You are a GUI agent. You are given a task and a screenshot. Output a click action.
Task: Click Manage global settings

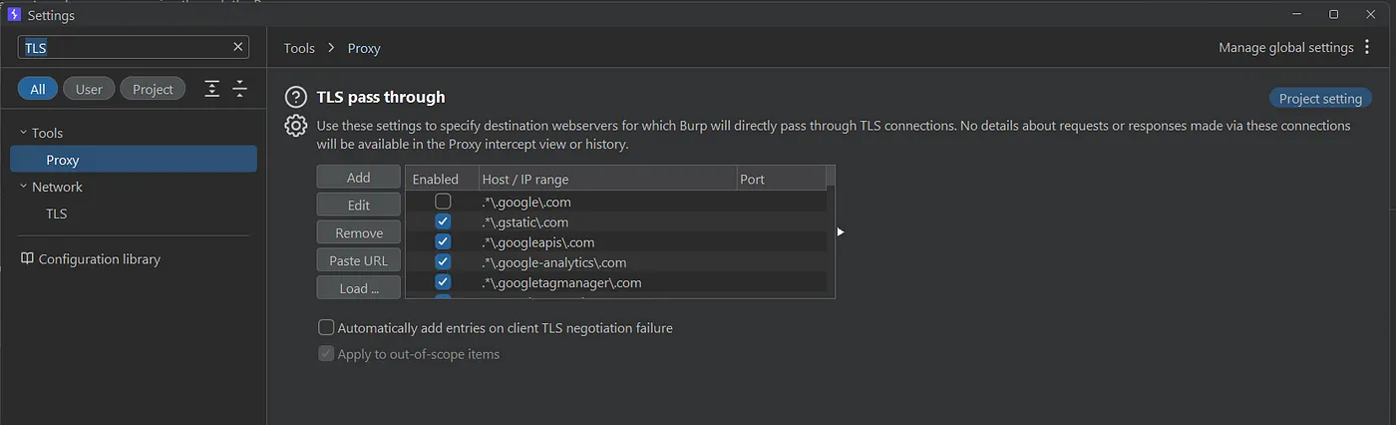pos(1286,48)
